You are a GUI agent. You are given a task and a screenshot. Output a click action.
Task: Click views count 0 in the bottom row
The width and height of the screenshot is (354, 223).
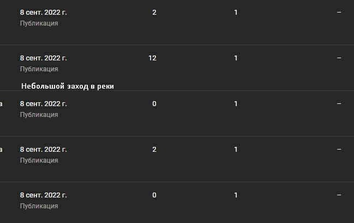(154, 195)
